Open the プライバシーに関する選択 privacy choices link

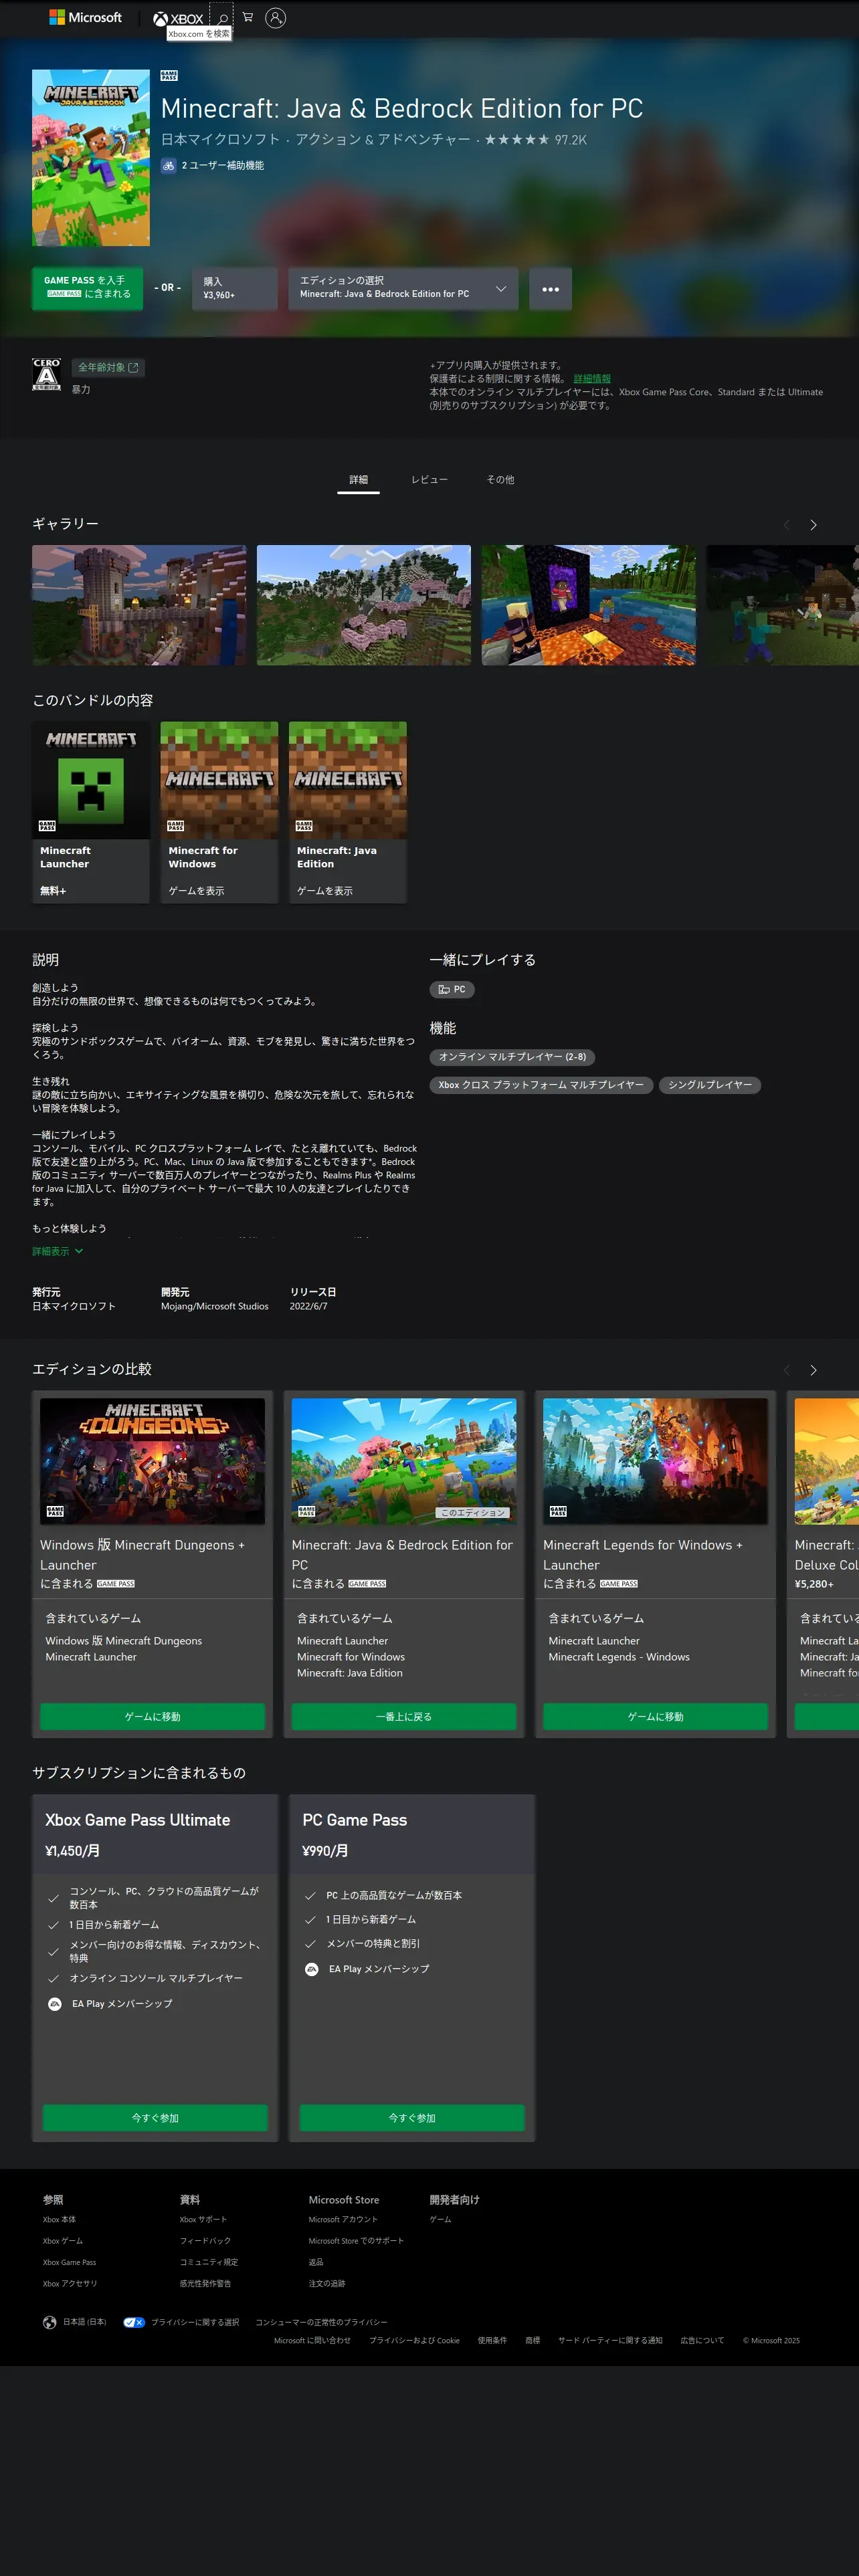(x=181, y=2322)
